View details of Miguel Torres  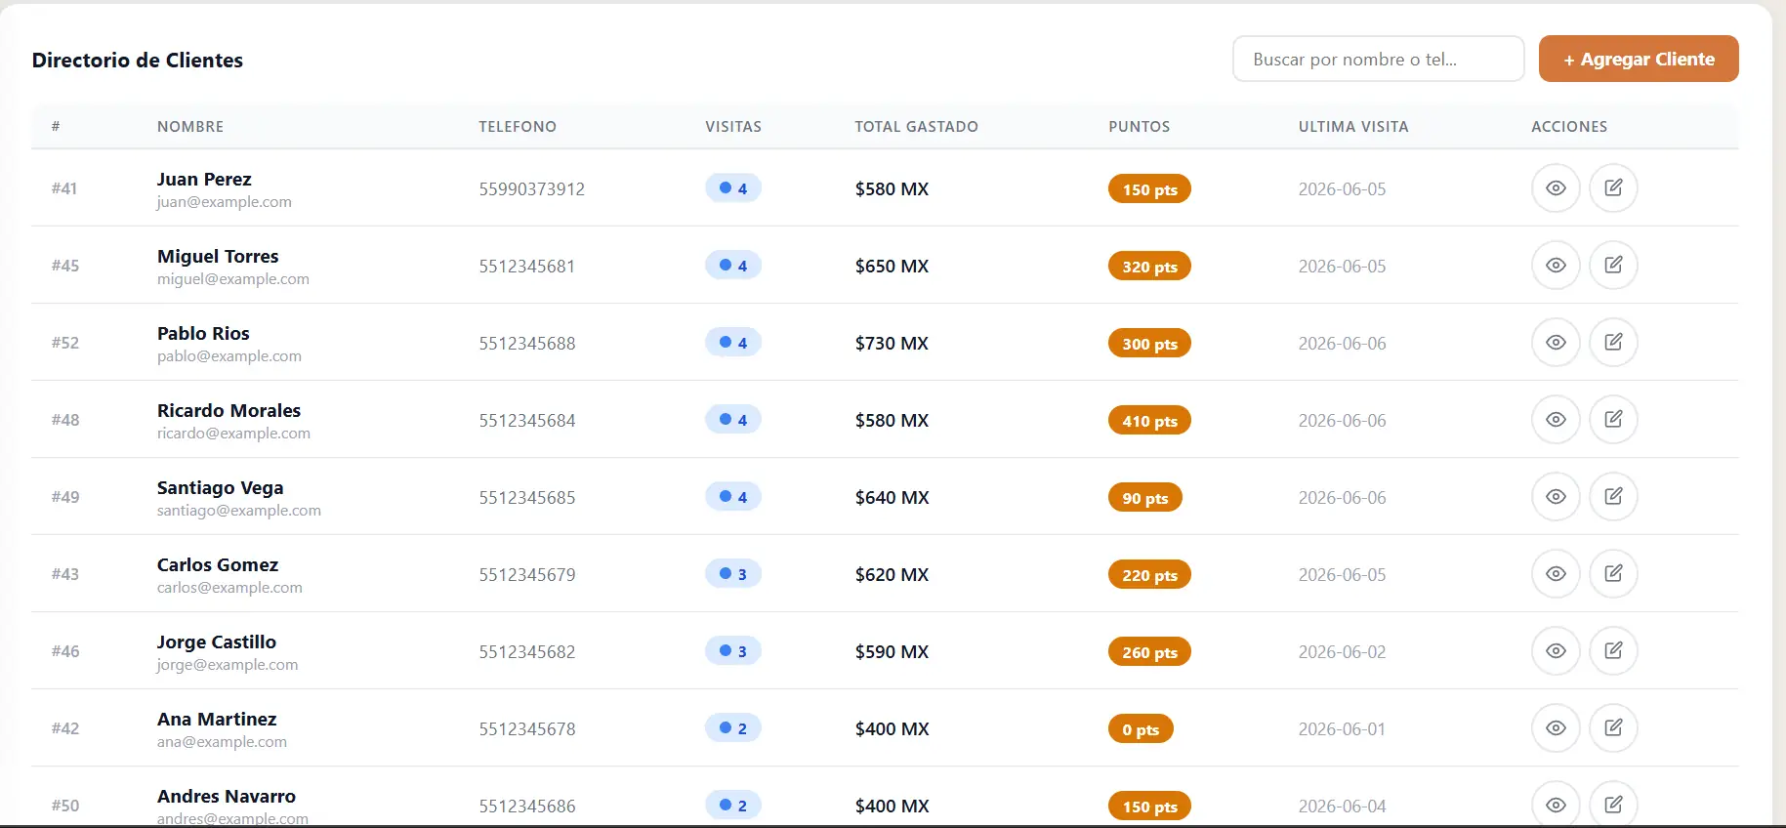click(1556, 265)
